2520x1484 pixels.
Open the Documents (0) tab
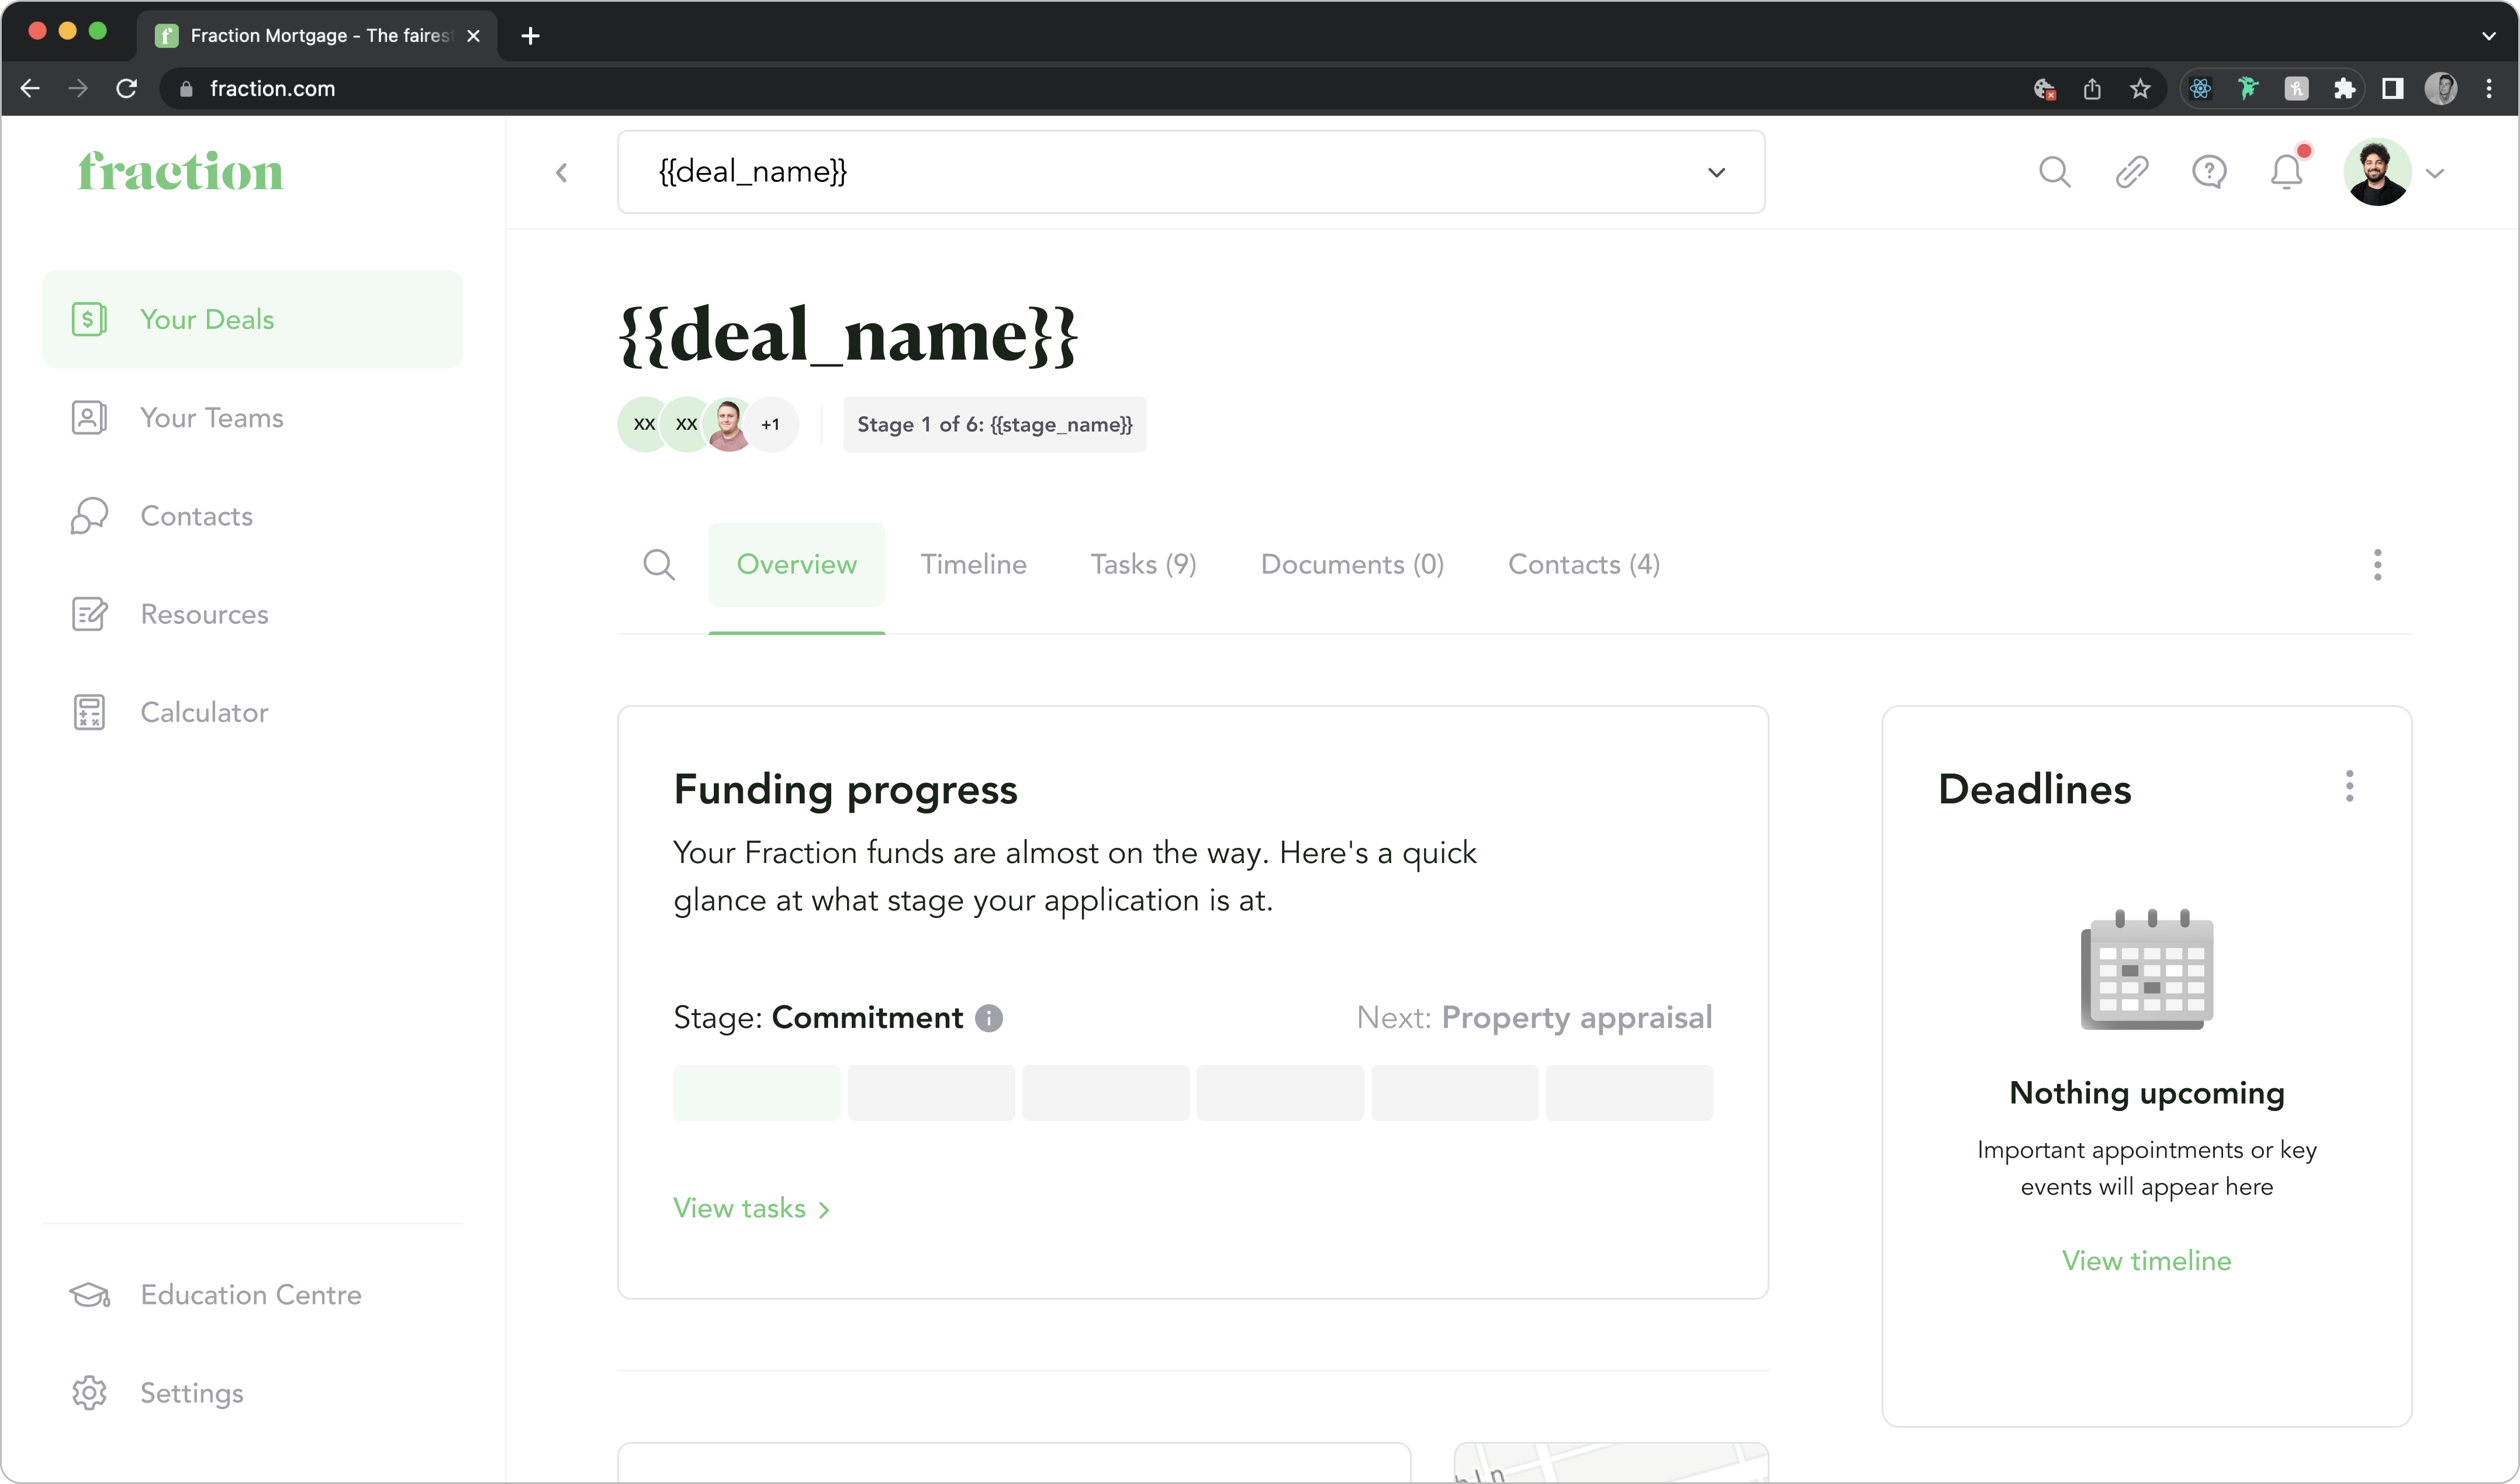click(1352, 565)
